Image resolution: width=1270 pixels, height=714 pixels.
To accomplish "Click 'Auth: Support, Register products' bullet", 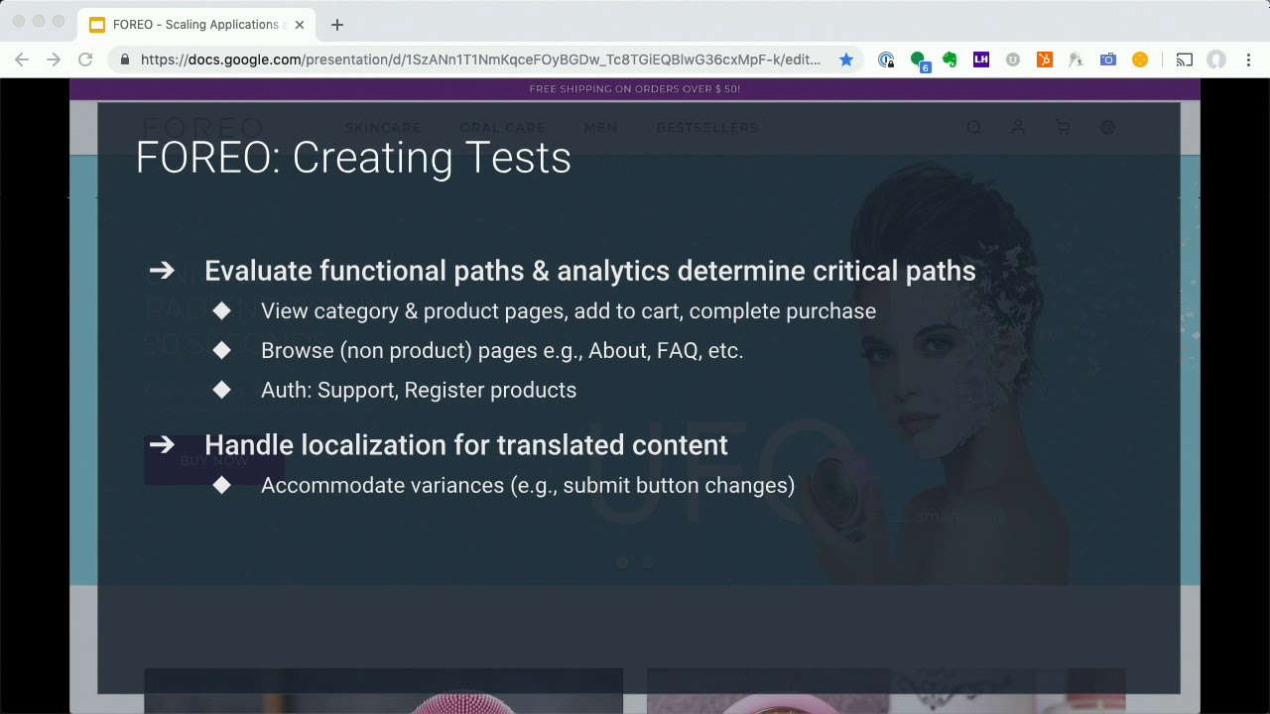I will point(419,390).
